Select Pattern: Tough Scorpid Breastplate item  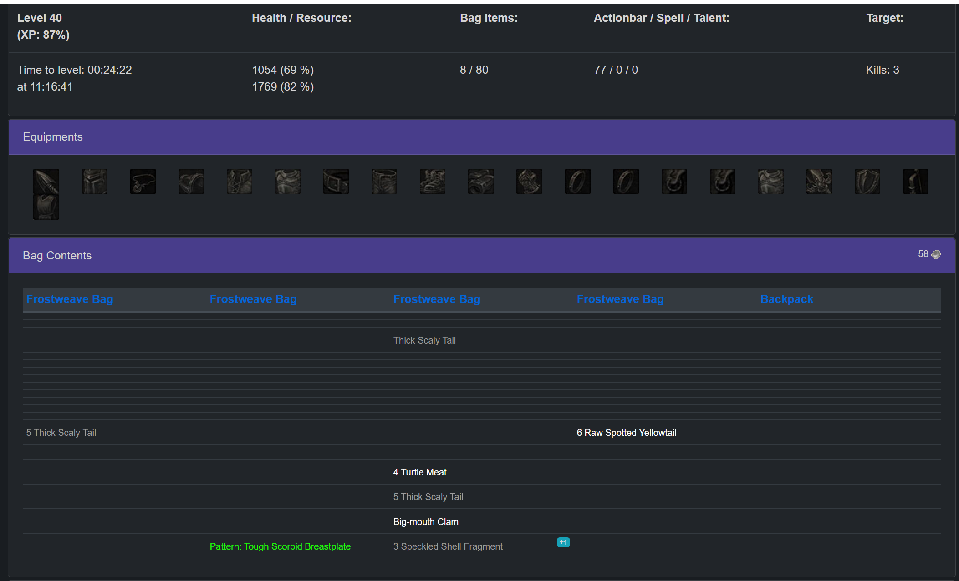click(280, 546)
